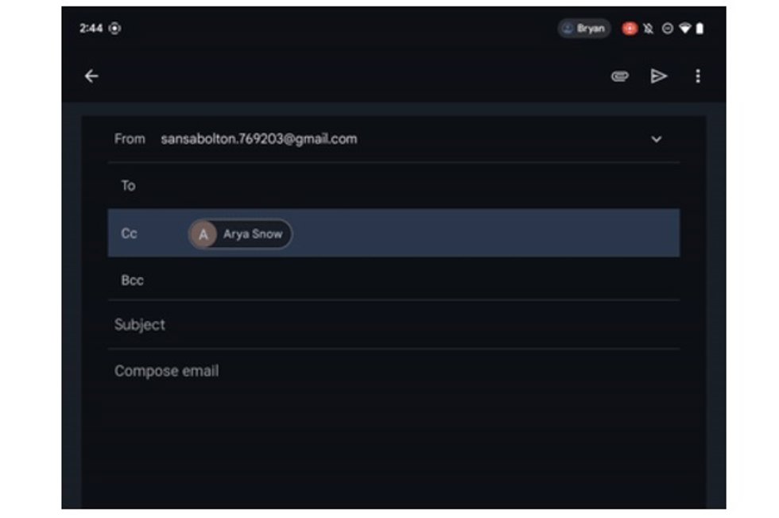The width and height of the screenshot is (779, 518).
Task: Click the battery status icon
Action: [x=700, y=29]
